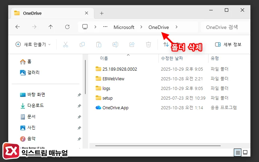Viewport: 259px width, 162px height.
Task: Go back with the left arrow
Action: 18,27
